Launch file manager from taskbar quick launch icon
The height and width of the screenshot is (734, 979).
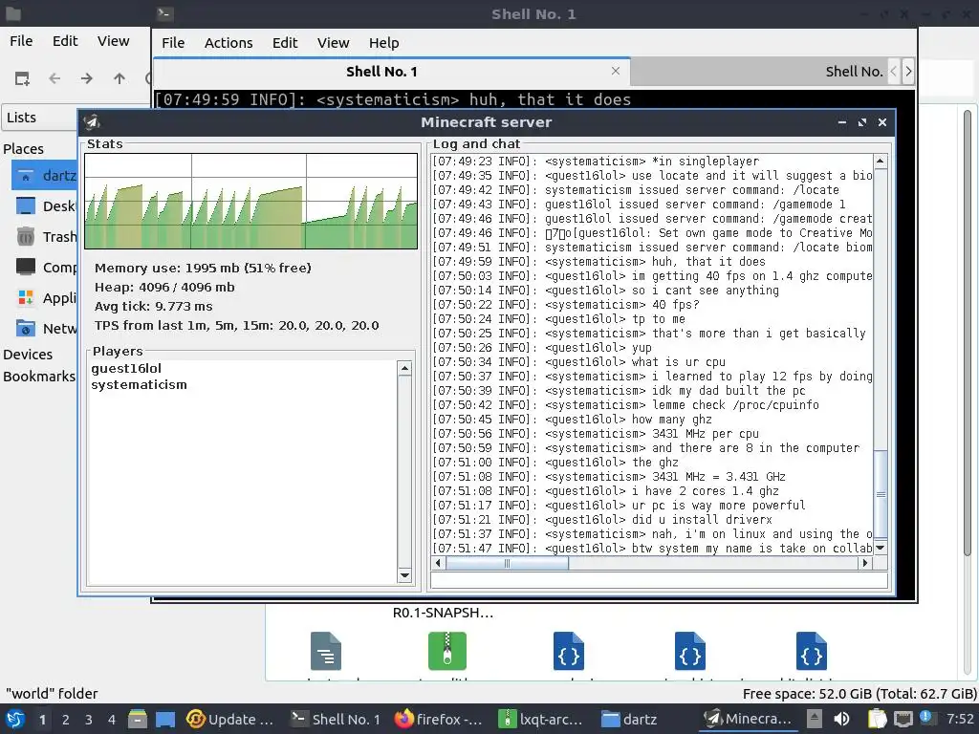point(138,719)
